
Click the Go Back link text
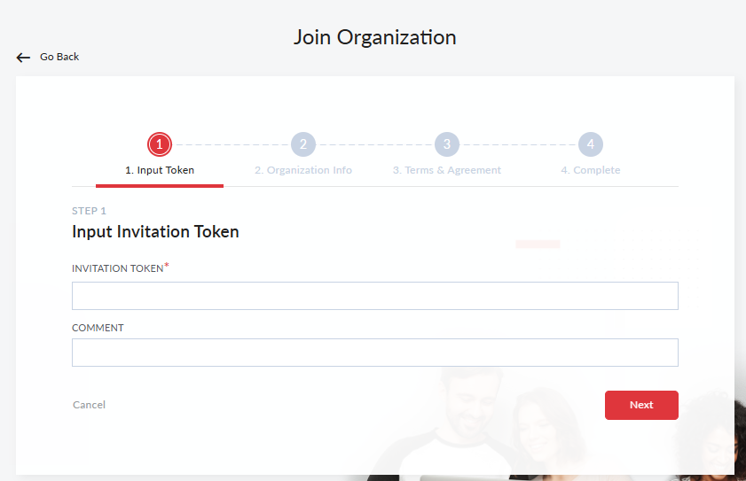click(59, 57)
